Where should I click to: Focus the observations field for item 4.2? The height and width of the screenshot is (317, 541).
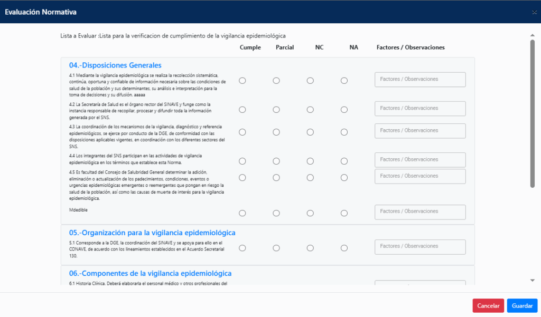click(x=420, y=109)
